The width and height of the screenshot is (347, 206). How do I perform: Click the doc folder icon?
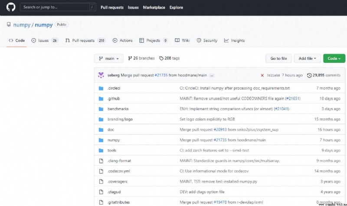coord(101,130)
